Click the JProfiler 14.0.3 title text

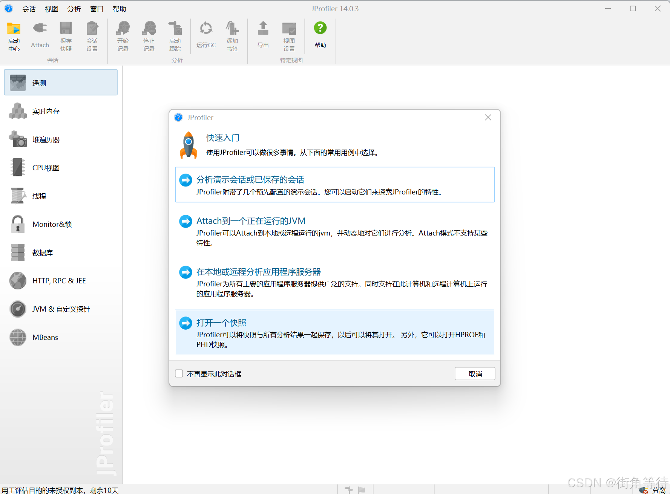(335, 9)
